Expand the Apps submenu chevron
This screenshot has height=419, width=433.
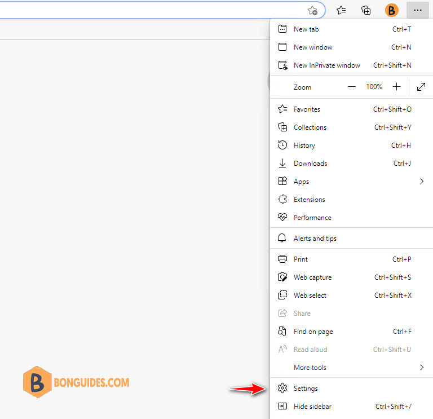[x=422, y=182]
